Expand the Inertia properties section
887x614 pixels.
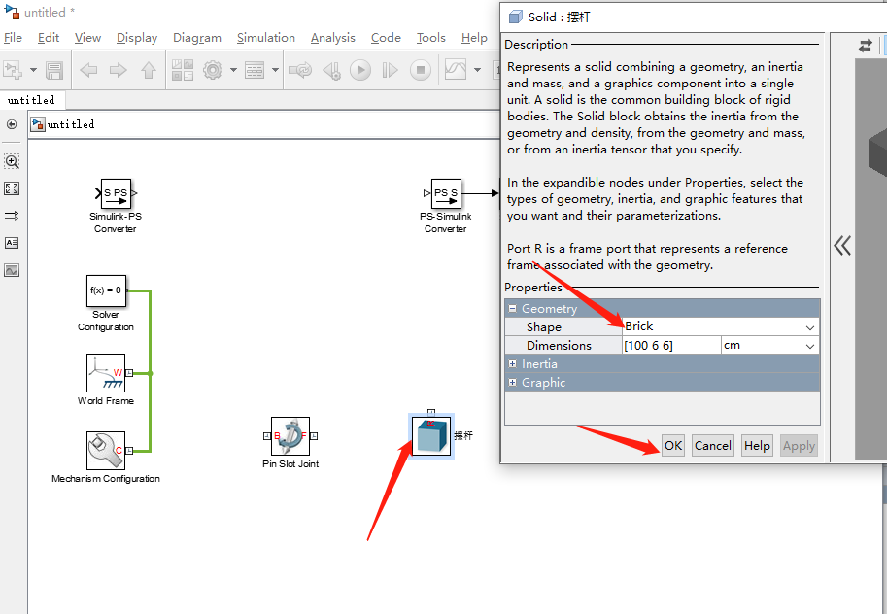tap(512, 365)
